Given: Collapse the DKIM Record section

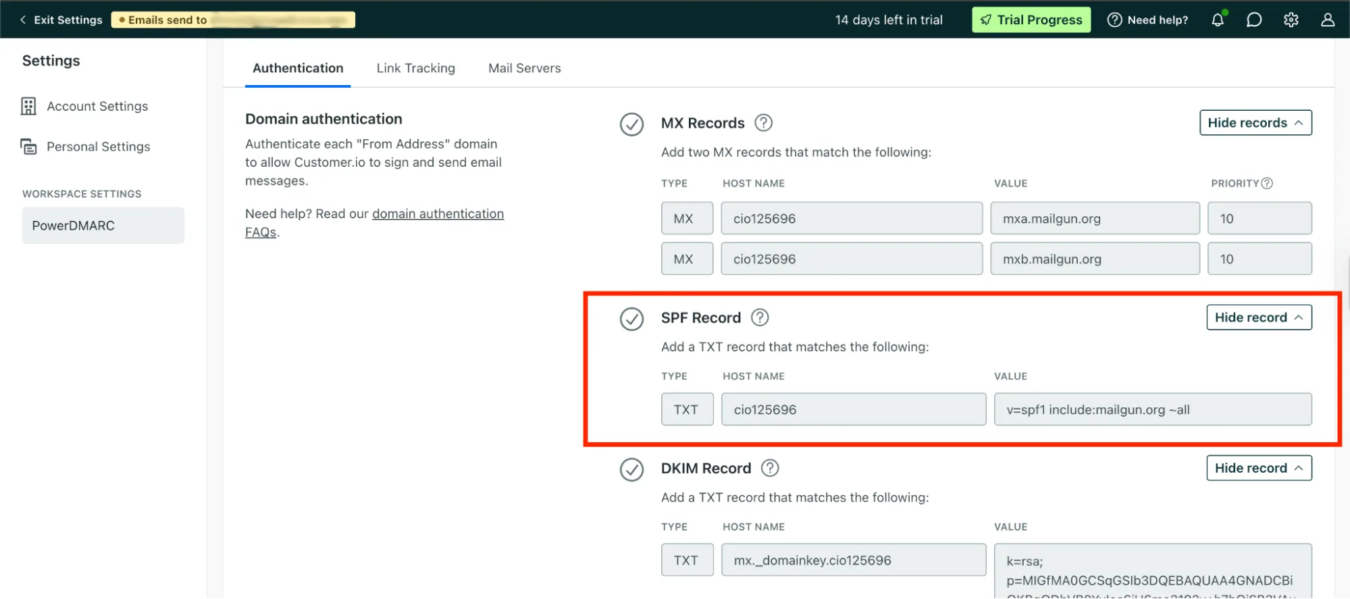Looking at the screenshot, I should [x=1259, y=468].
